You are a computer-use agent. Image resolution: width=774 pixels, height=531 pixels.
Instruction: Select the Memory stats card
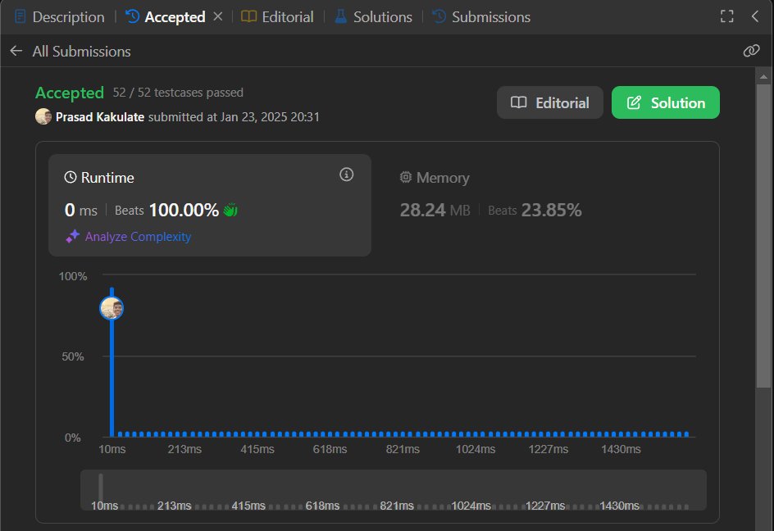point(546,206)
